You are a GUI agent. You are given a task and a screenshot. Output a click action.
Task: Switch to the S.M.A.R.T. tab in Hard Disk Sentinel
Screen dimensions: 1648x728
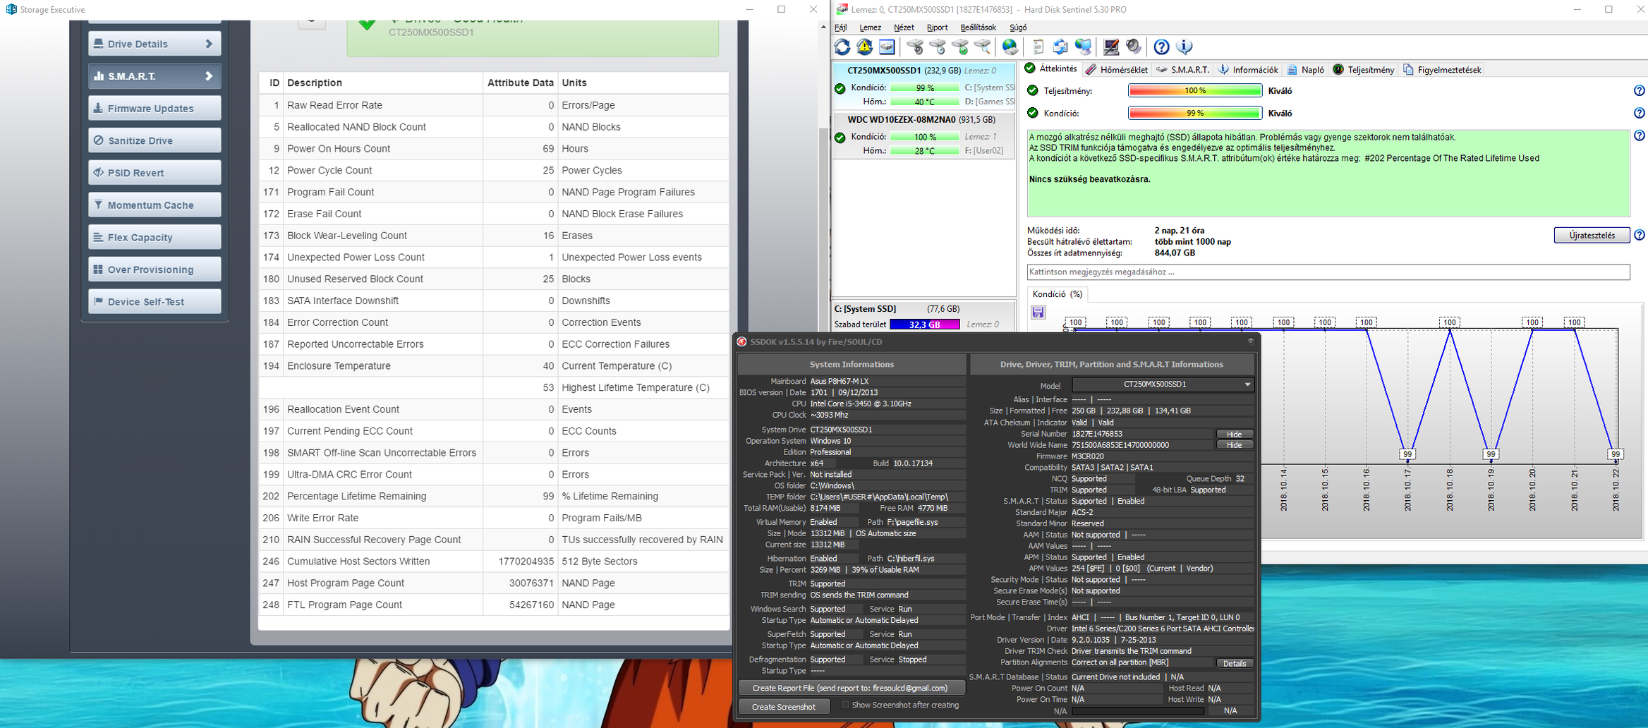point(1182,70)
